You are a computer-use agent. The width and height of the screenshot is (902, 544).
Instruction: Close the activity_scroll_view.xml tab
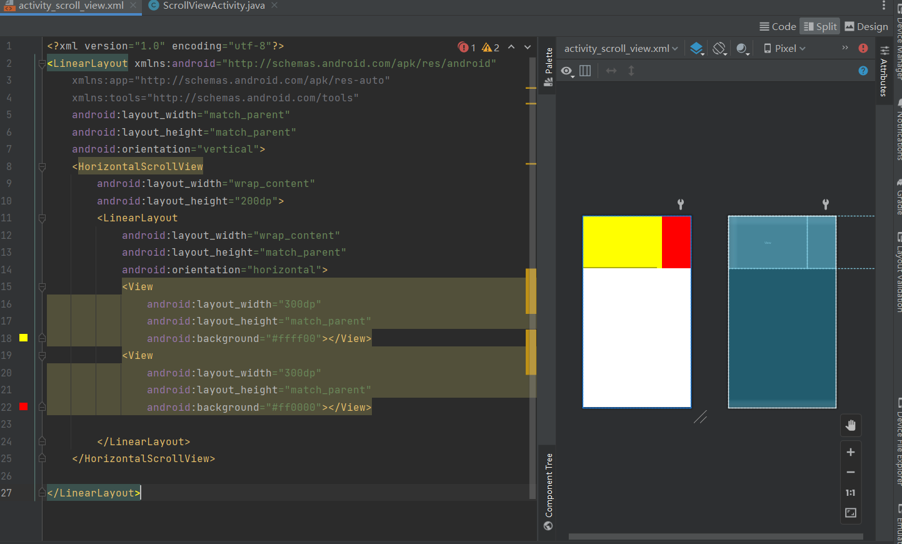(133, 6)
